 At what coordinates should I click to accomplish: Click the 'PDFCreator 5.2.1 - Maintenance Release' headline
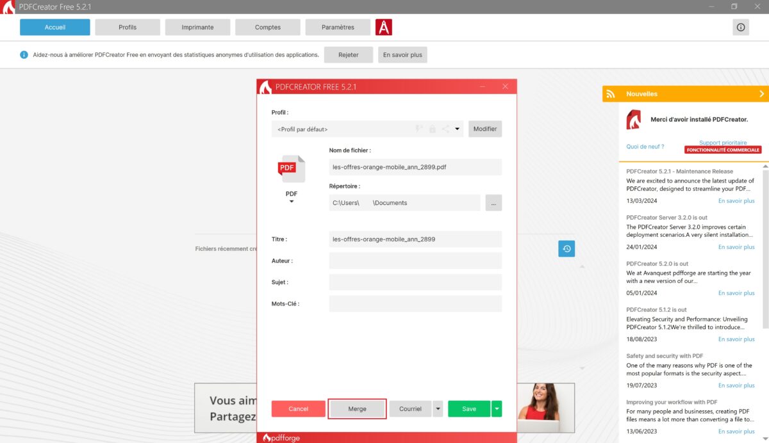[680, 172]
